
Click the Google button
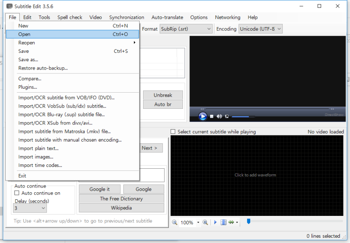(x=143, y=189)
